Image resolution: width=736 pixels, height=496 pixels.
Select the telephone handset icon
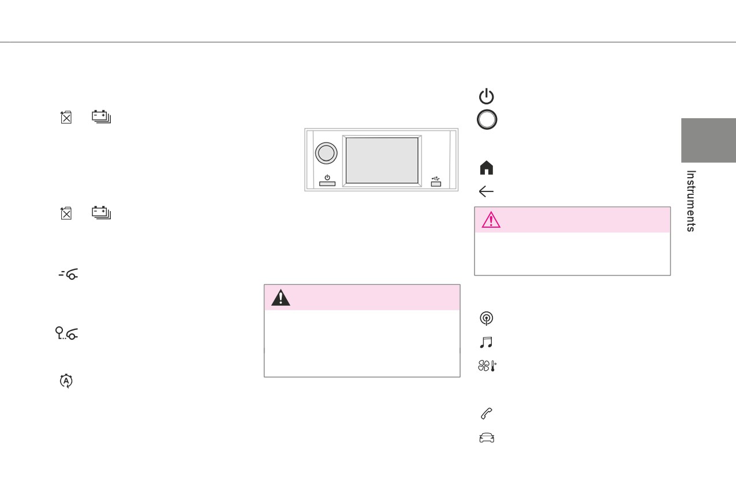click(487, 414)
